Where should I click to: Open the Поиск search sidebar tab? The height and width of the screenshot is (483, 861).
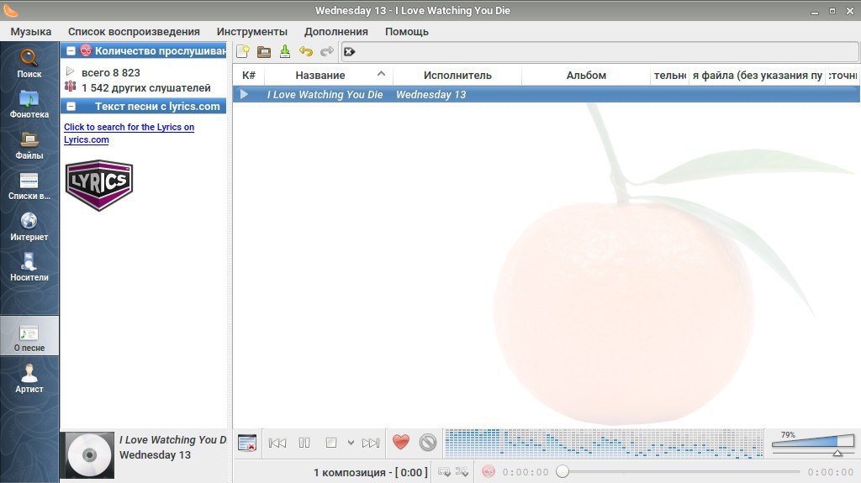29,64
